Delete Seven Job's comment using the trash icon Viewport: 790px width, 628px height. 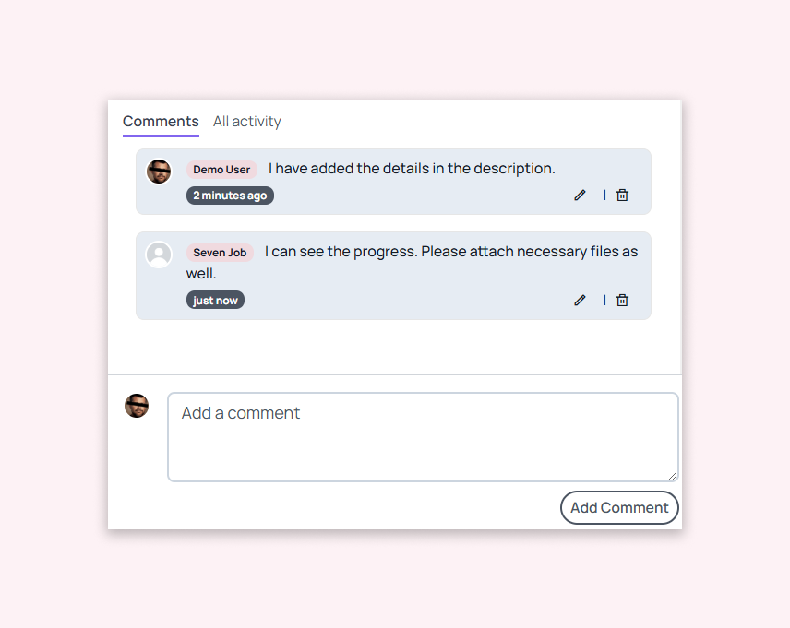click(x=622, y=300)
